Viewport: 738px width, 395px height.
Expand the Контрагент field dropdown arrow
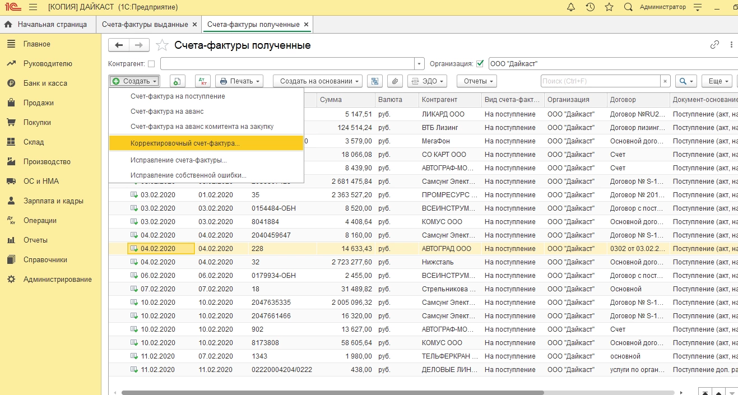[x=420, y=64]
